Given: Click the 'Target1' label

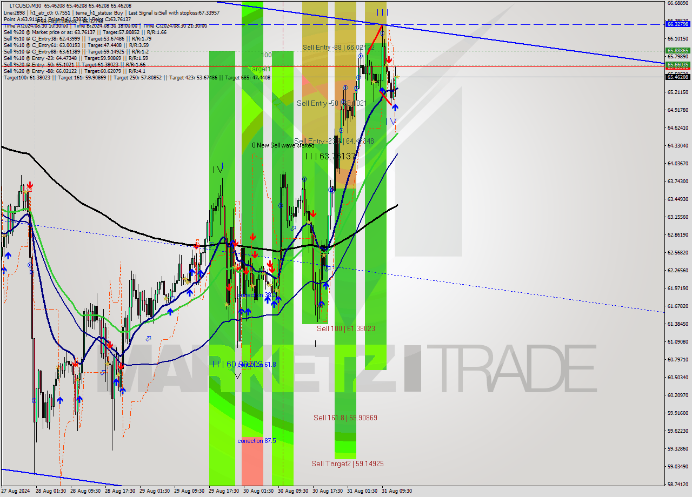Looking at the screenshot, I should (259, 69).
